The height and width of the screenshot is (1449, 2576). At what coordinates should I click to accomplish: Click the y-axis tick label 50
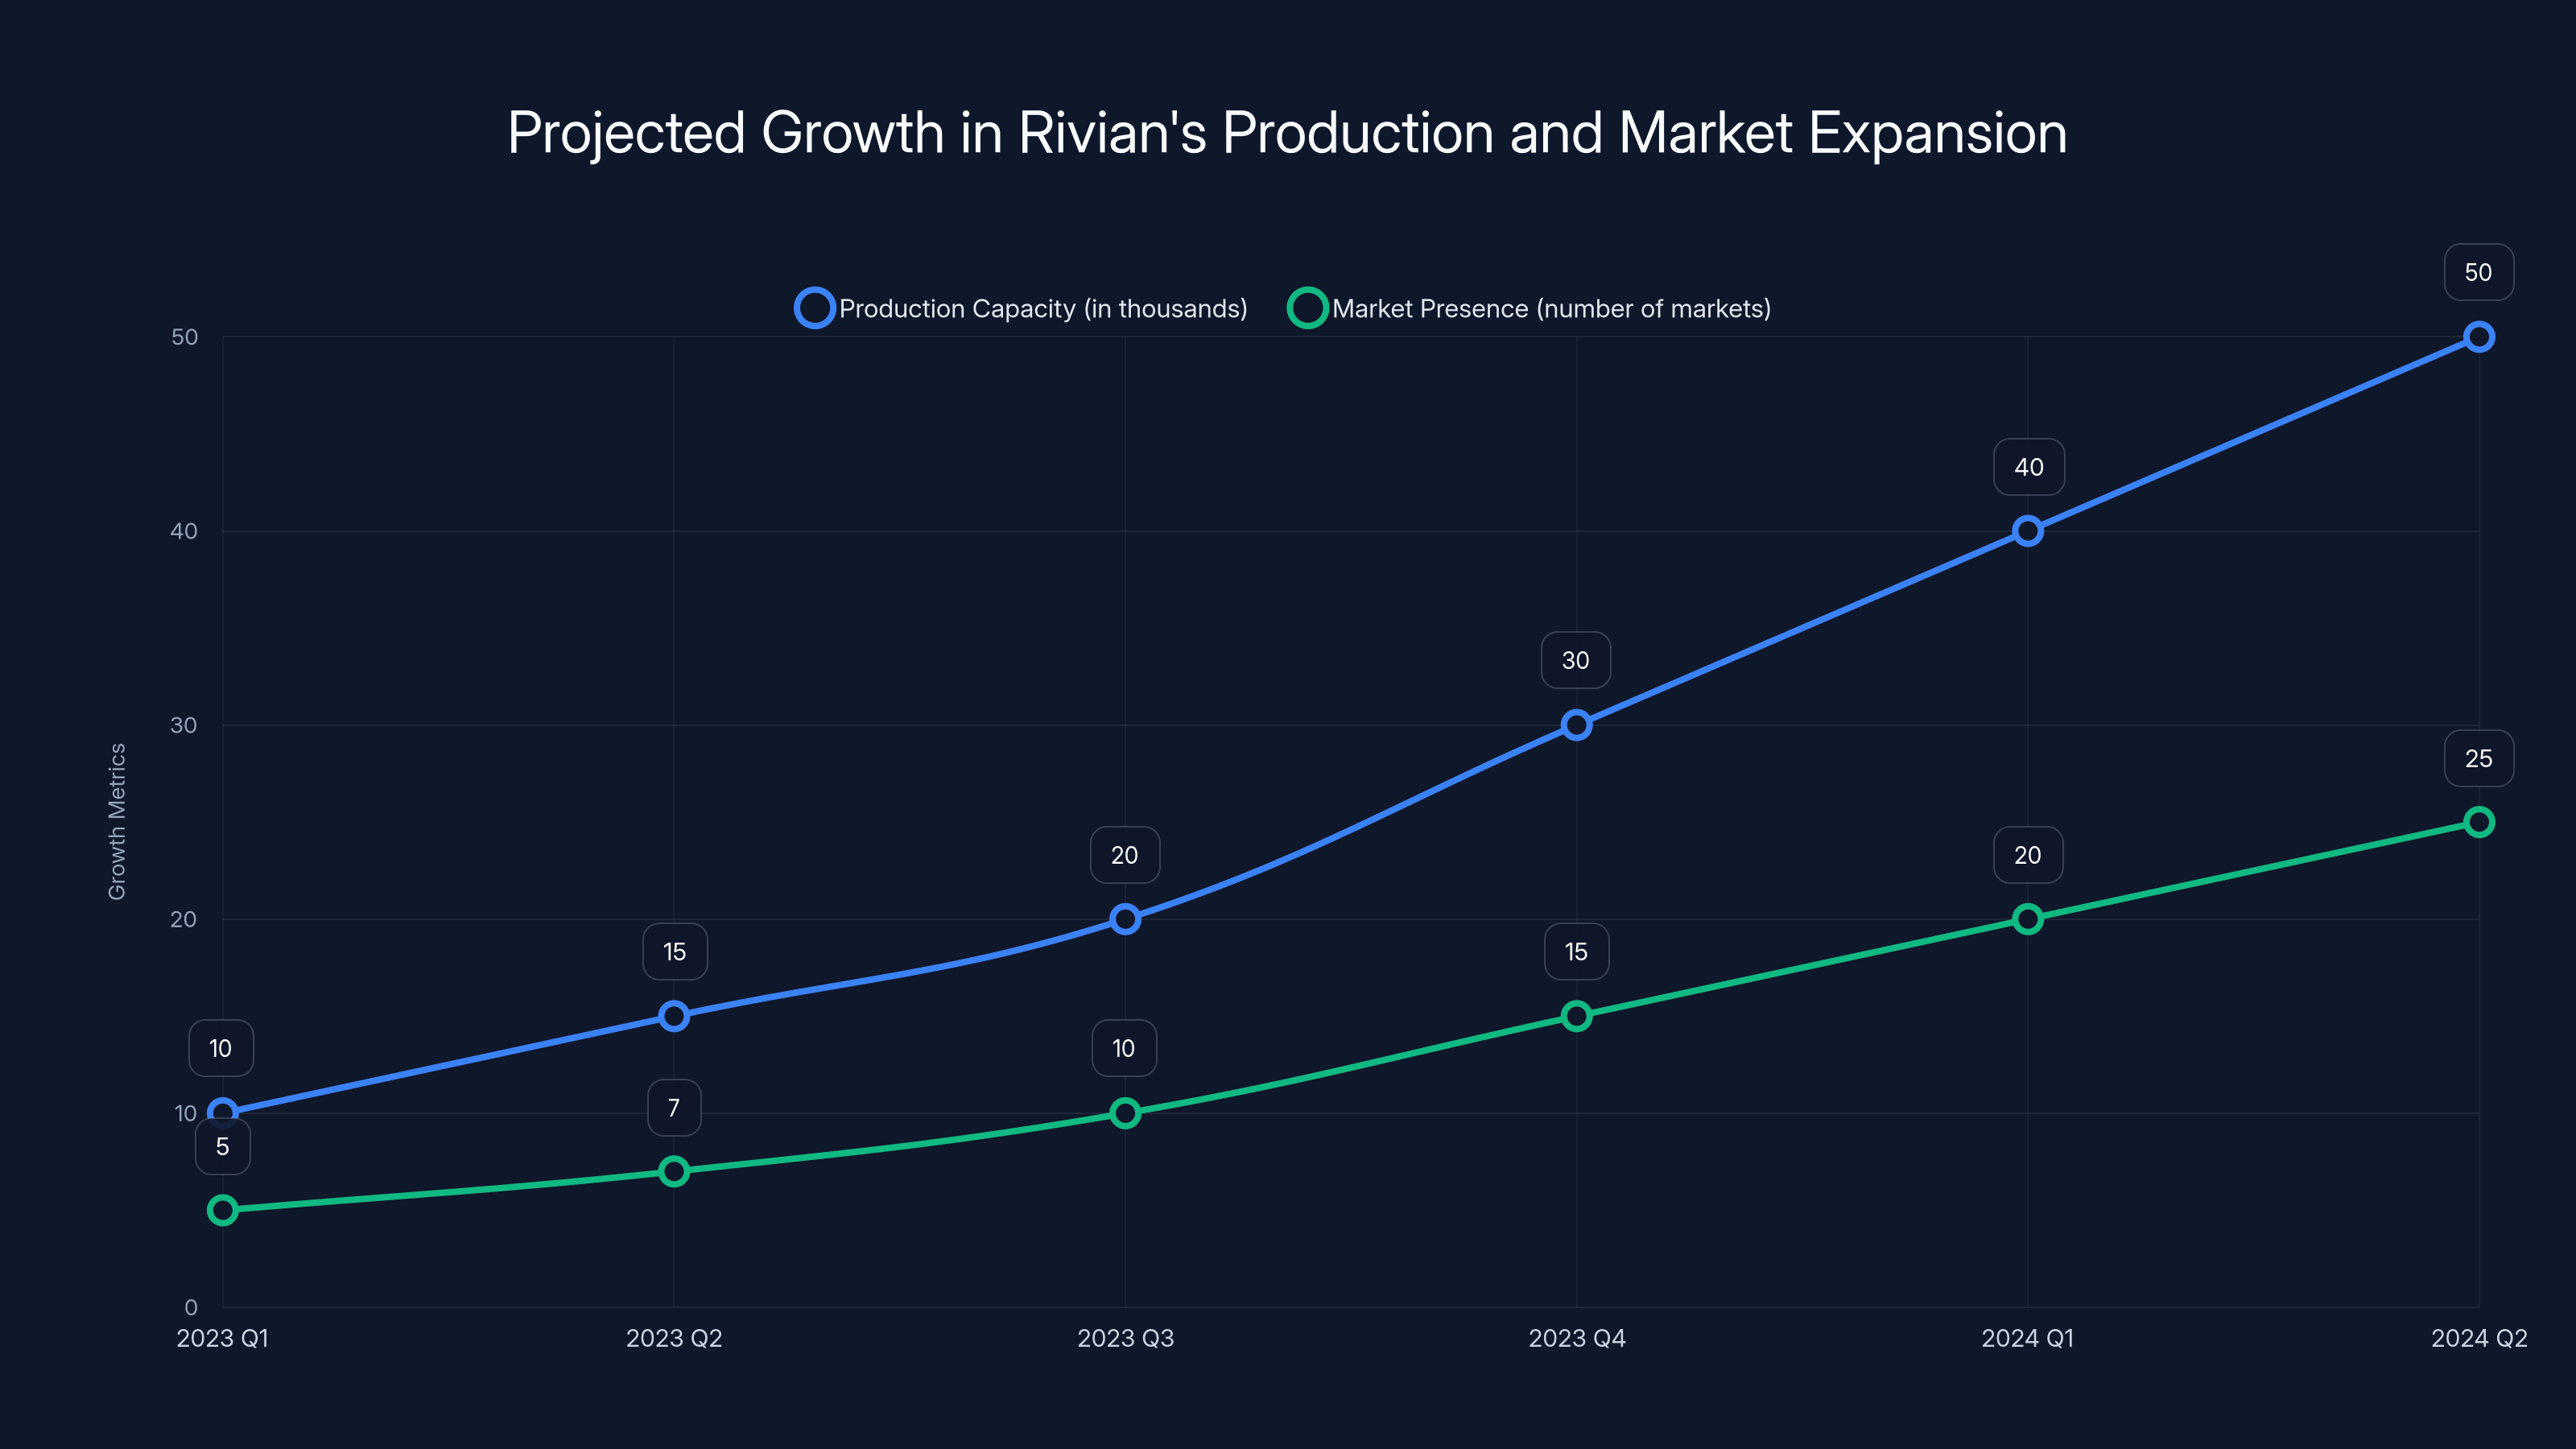tap(184, 337)
